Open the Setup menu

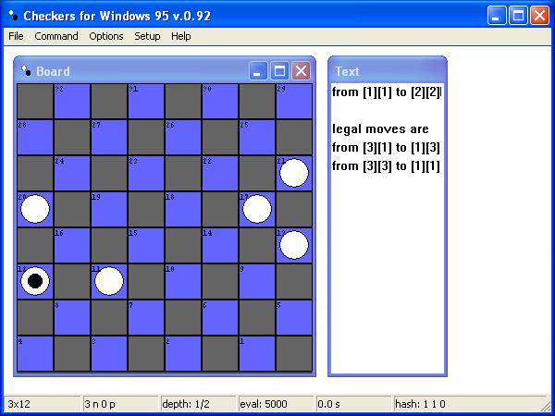147,36
